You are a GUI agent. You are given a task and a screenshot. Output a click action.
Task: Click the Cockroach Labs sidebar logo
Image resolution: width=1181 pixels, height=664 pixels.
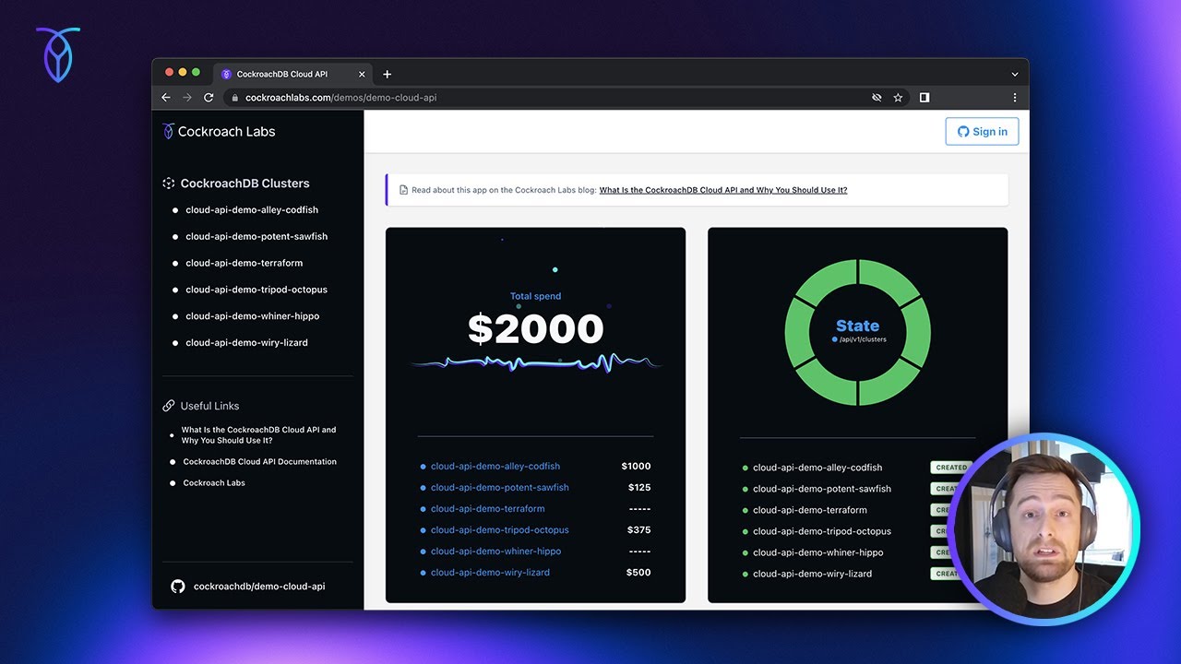click(x=219, y=132)
